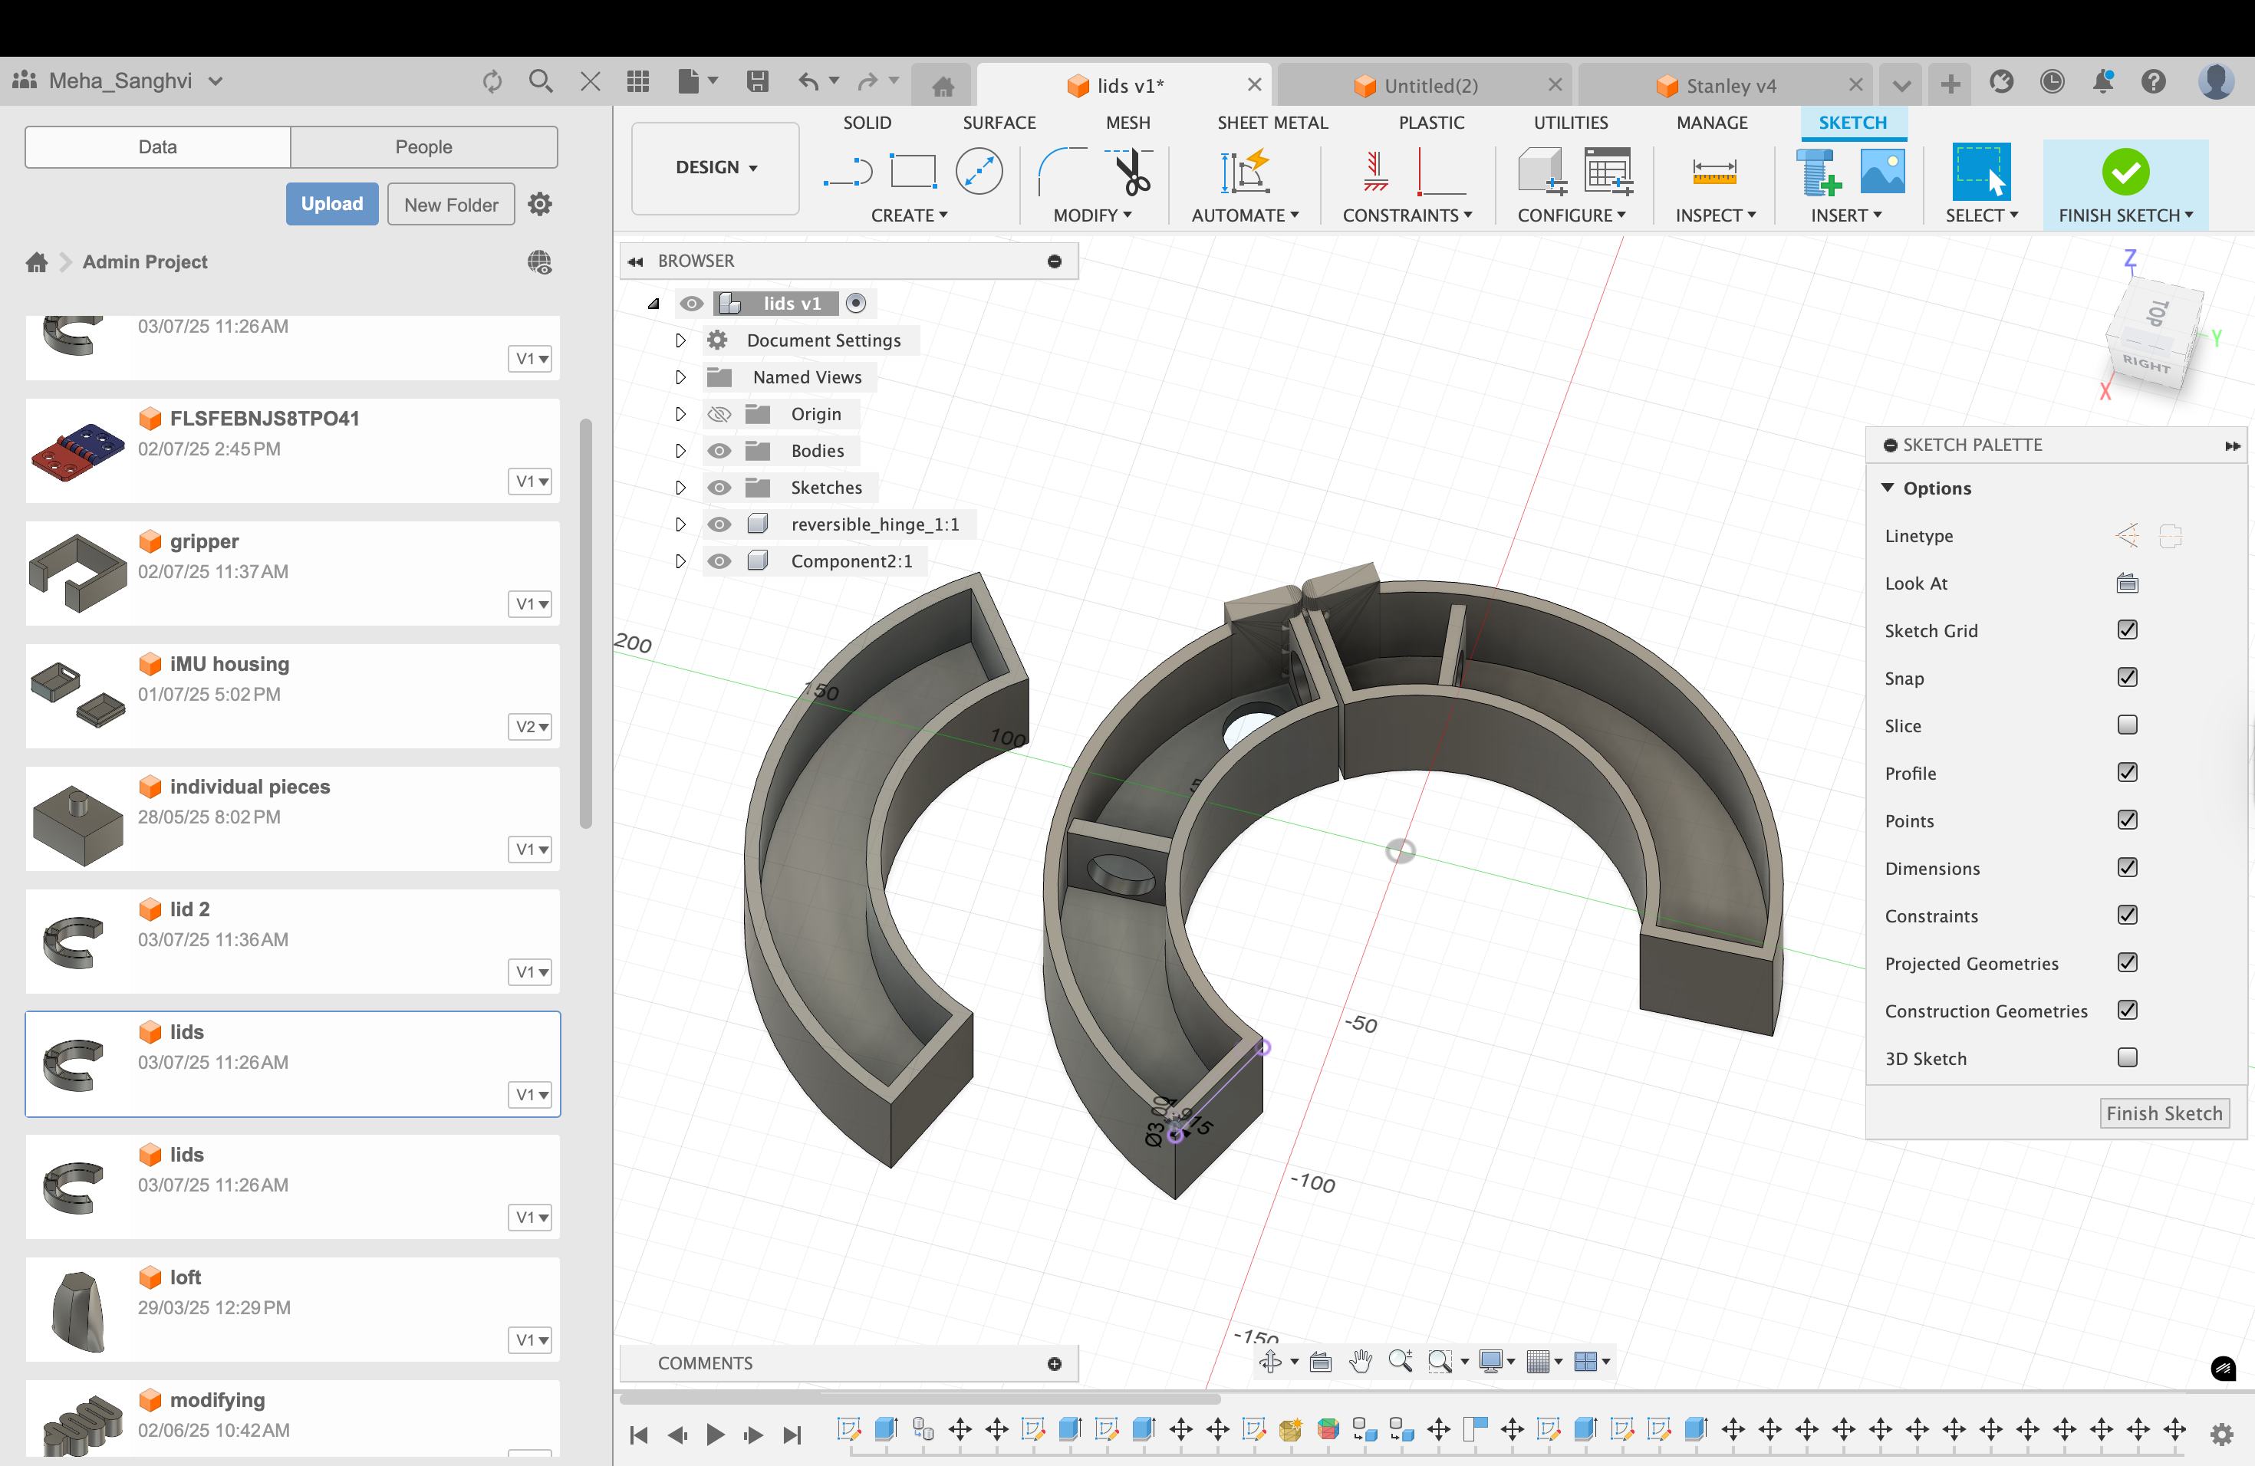Image resolution: width=2255 pixels, height=1466 pixels.
Task: Expand the Sketches folder in the browser tree
Action: click(x=680, y=488)
